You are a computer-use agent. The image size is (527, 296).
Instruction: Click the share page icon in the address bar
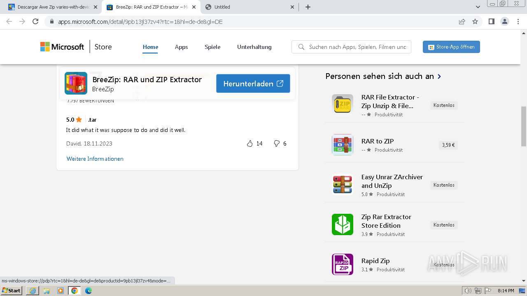tap(462, 21)
